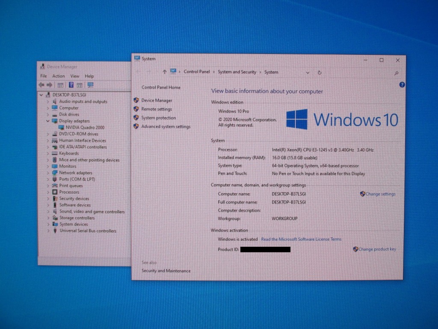This screenshot has width=438, height=329.
Task: Collapse the Display adapters node
Action: [x=48, y=121]
